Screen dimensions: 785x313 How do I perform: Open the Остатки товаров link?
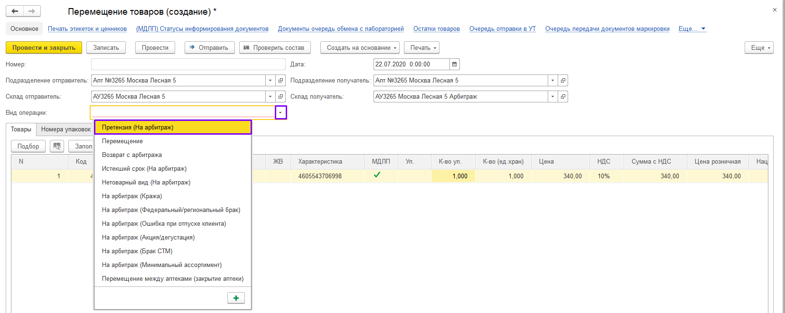[x=436, y=29]
